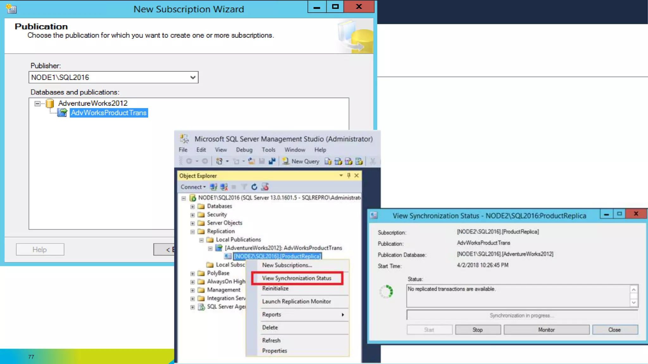Open the Tools menu in SSMS
Image resolution: width=648 pixels, height=364 pixels.
pos(268,149)
